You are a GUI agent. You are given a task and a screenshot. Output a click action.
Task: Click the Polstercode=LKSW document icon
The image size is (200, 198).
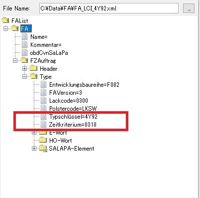click(43, 108)
